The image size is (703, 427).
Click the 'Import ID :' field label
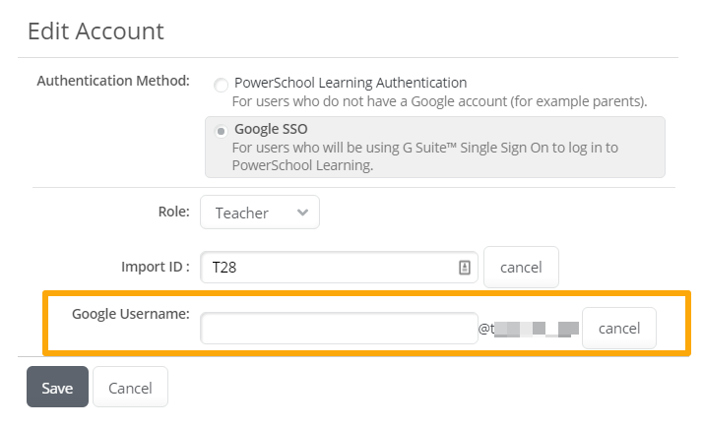pyautogui.click(x=156, y=267)
